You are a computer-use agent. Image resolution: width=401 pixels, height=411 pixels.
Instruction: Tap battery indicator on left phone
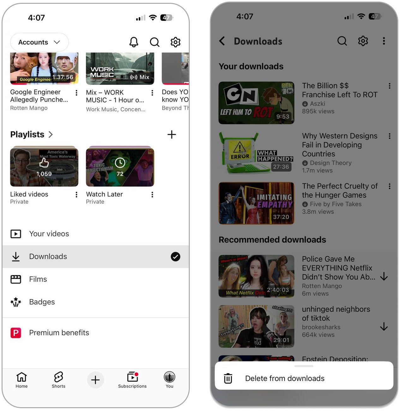click(x=166, y=18)
